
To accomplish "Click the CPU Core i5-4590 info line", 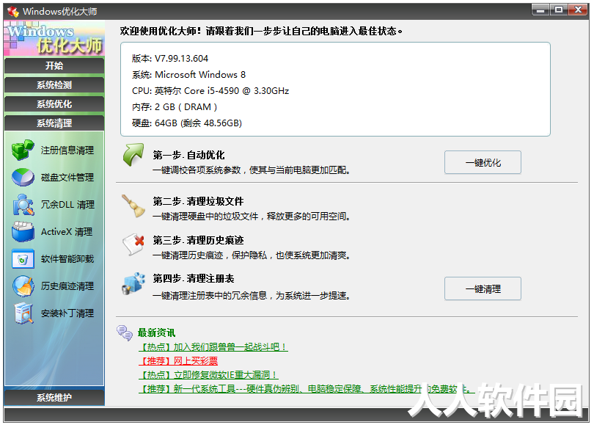I will (x=210, y=91).
